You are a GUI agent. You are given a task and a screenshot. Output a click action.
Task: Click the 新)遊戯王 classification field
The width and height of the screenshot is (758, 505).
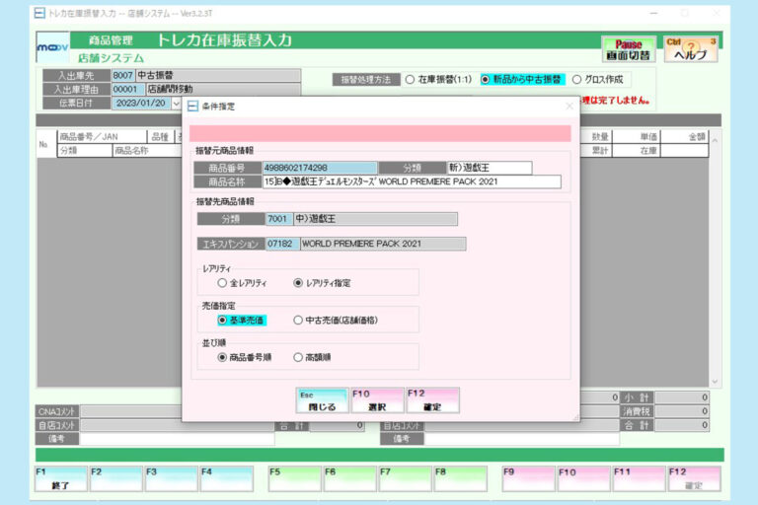490,168
